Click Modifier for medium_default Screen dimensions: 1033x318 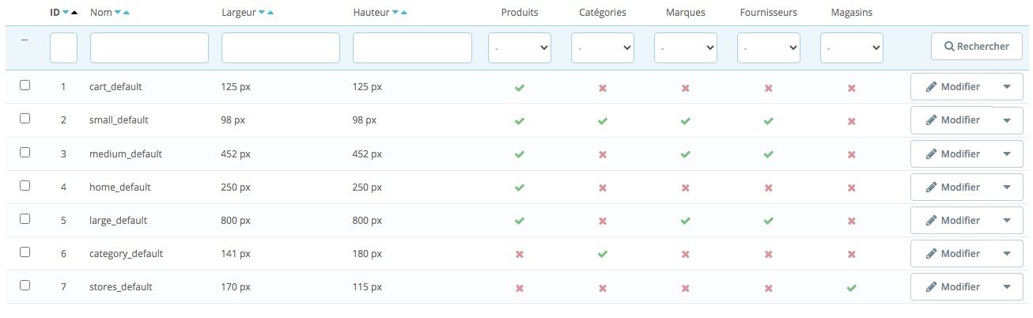[952, 154]
